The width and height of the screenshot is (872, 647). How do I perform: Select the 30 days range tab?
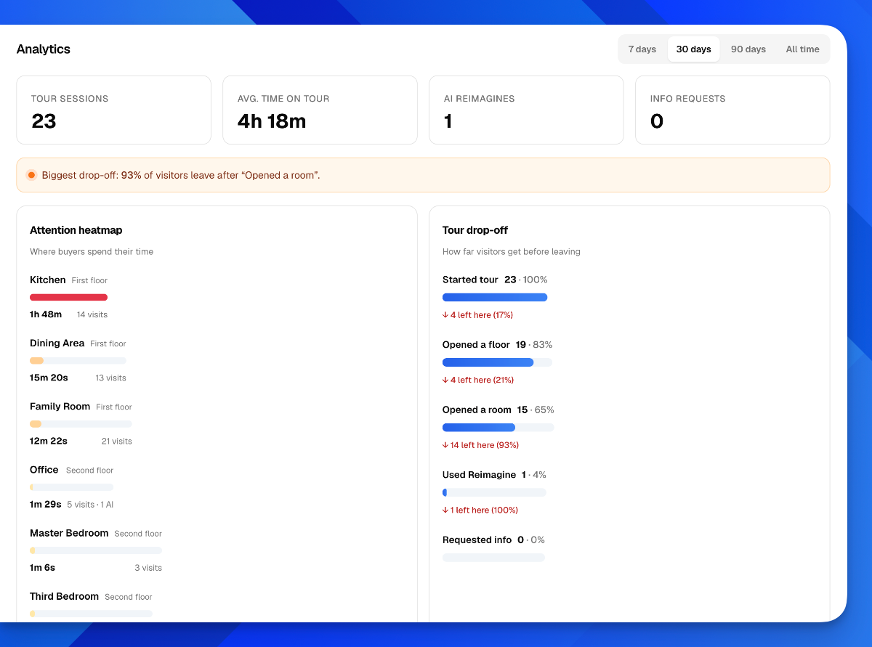tap(693, 49)
